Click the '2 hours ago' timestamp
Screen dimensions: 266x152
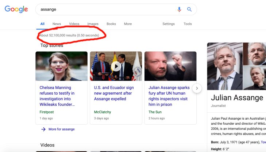(157, 118)
